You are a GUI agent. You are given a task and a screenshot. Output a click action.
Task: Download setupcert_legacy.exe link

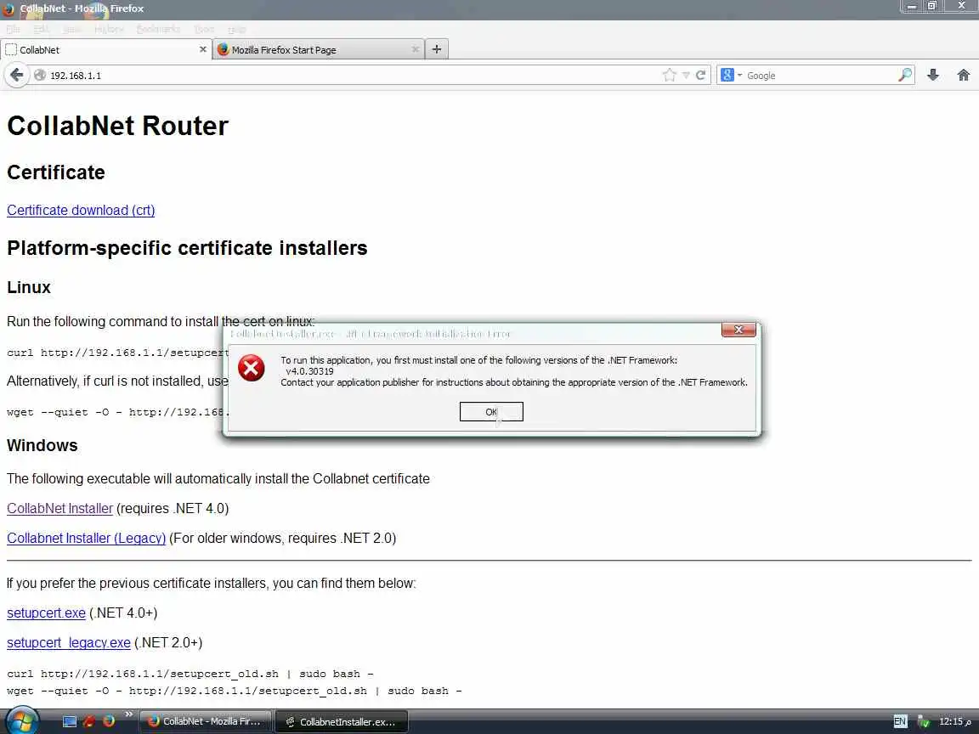pos(69,643)
